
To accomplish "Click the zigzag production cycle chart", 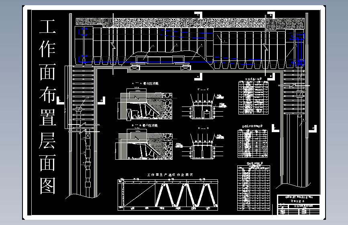I will [168, 195].
